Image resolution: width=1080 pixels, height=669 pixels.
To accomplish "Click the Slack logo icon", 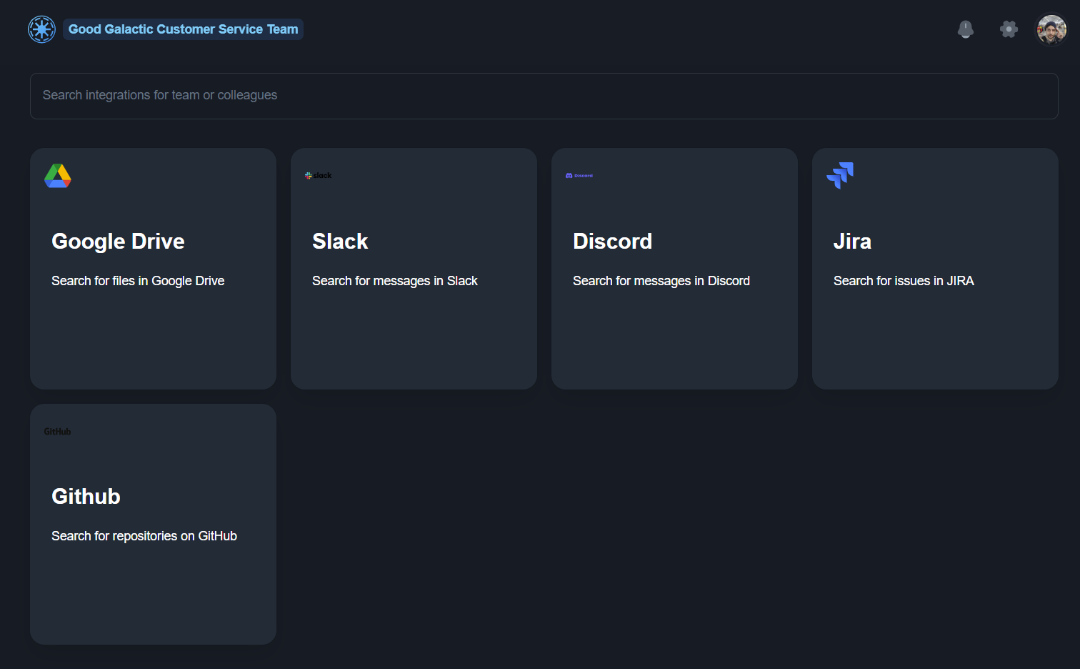I will point(319,176).
